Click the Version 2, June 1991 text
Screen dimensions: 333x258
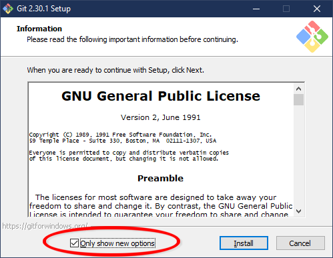[x=160, y=117]
